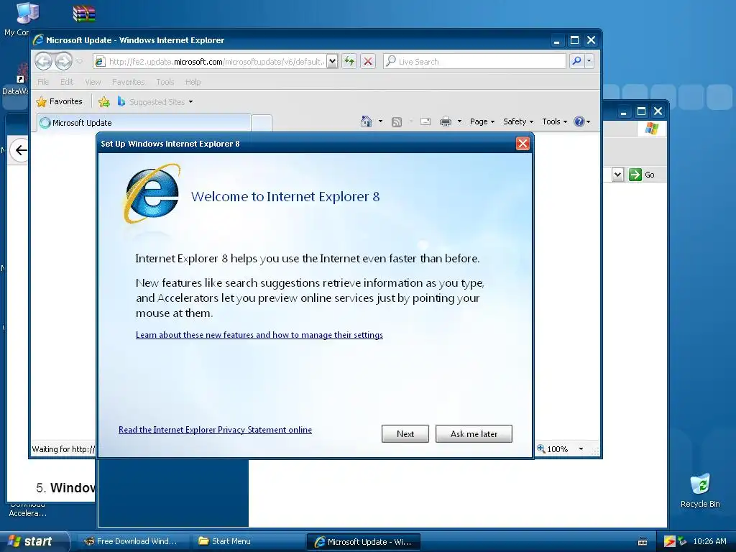Click the IE Forward navigation arrow
The height and width of the screenshot is (552, 736).
(63, 61)
